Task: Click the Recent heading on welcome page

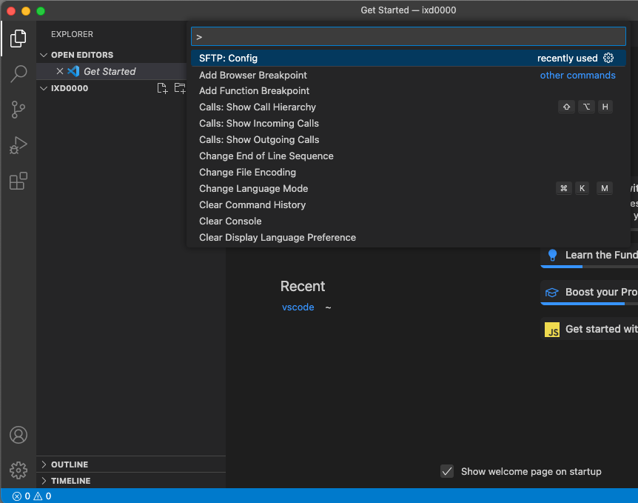Action: click(303, 287)
